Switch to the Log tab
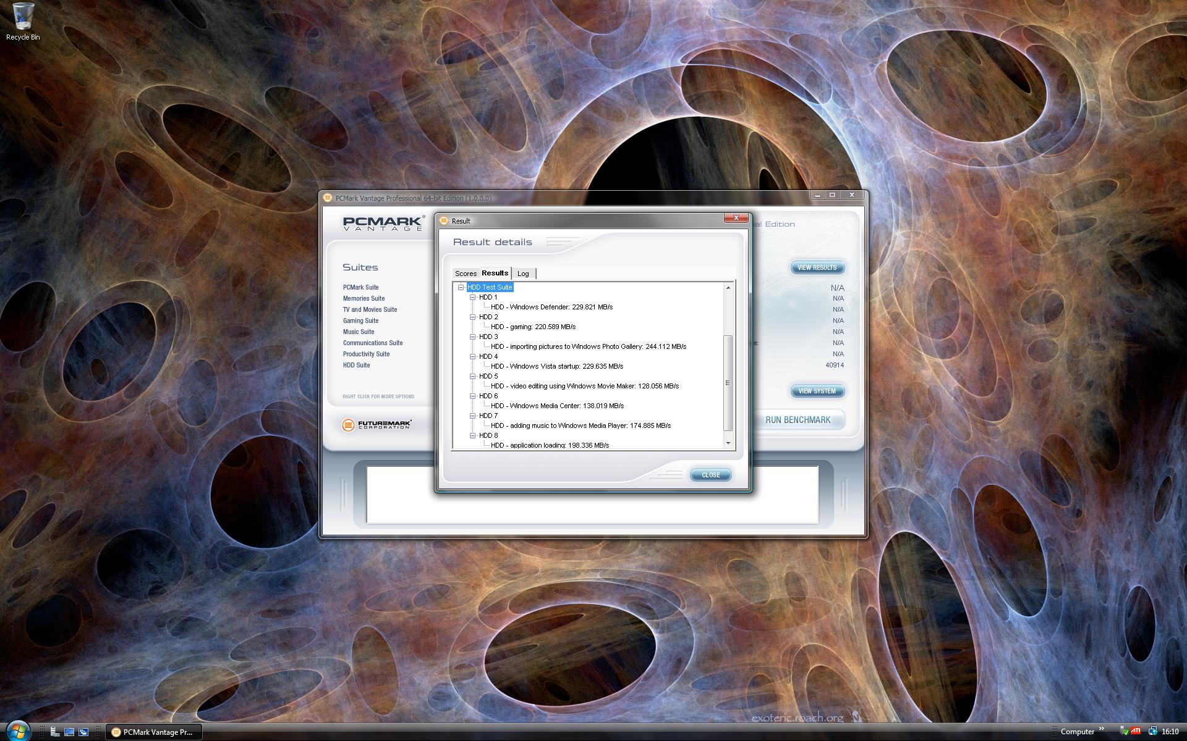 [523, 274]
